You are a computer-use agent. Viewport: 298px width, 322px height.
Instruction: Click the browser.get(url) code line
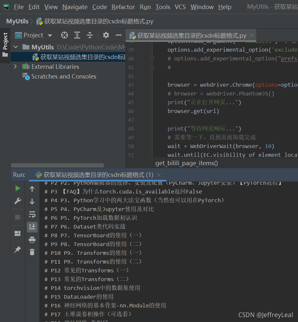pos(193,111)
